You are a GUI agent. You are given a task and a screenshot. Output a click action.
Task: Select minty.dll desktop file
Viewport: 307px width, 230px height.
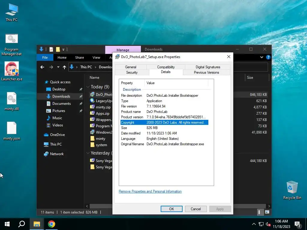[12, 101]
